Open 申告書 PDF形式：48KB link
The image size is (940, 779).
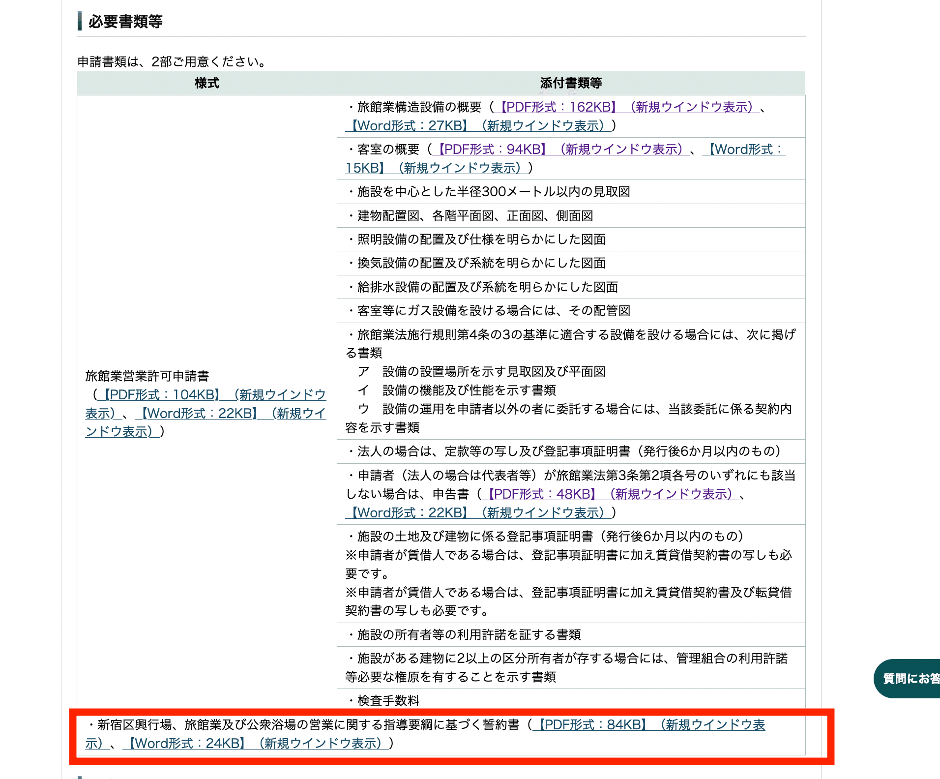point(540,494)
